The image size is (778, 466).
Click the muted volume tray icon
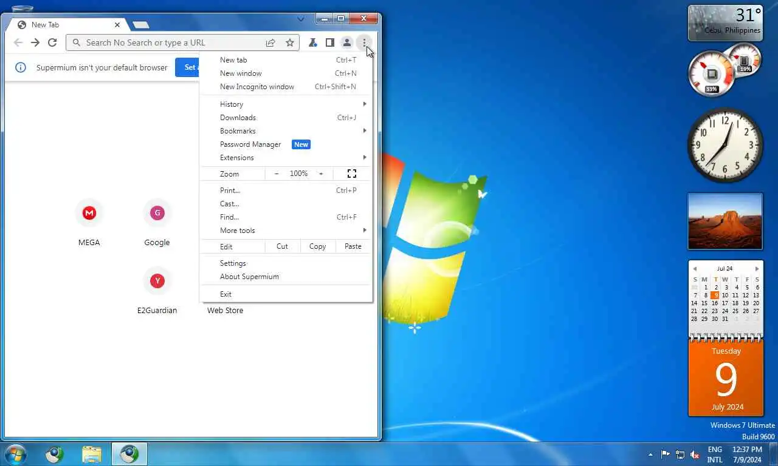click(x=695, y=454)
